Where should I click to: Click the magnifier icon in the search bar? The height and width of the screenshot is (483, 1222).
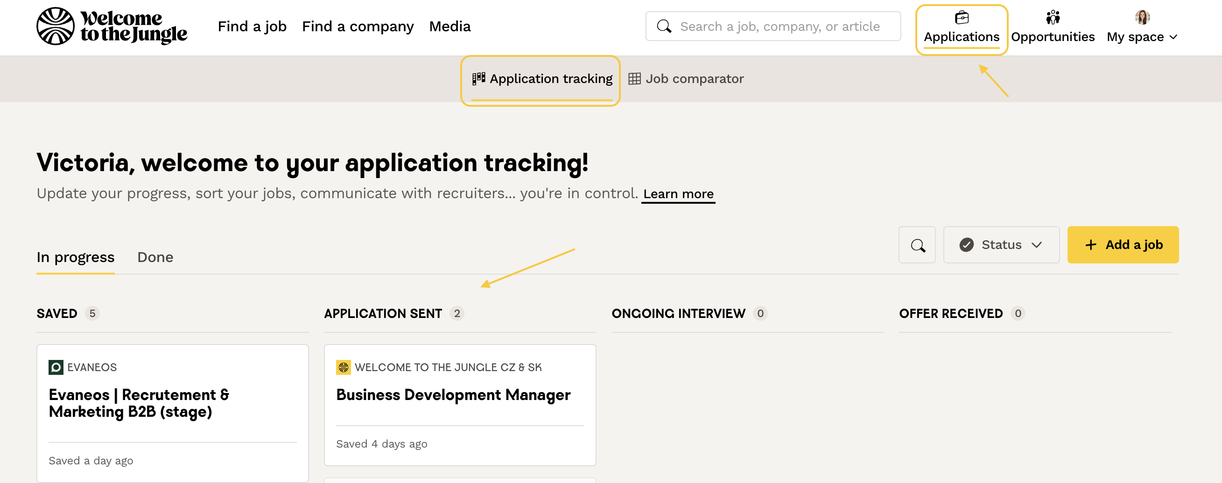664,26
